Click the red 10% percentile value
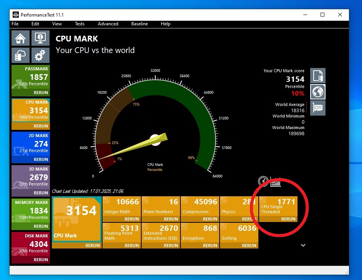 298,93
